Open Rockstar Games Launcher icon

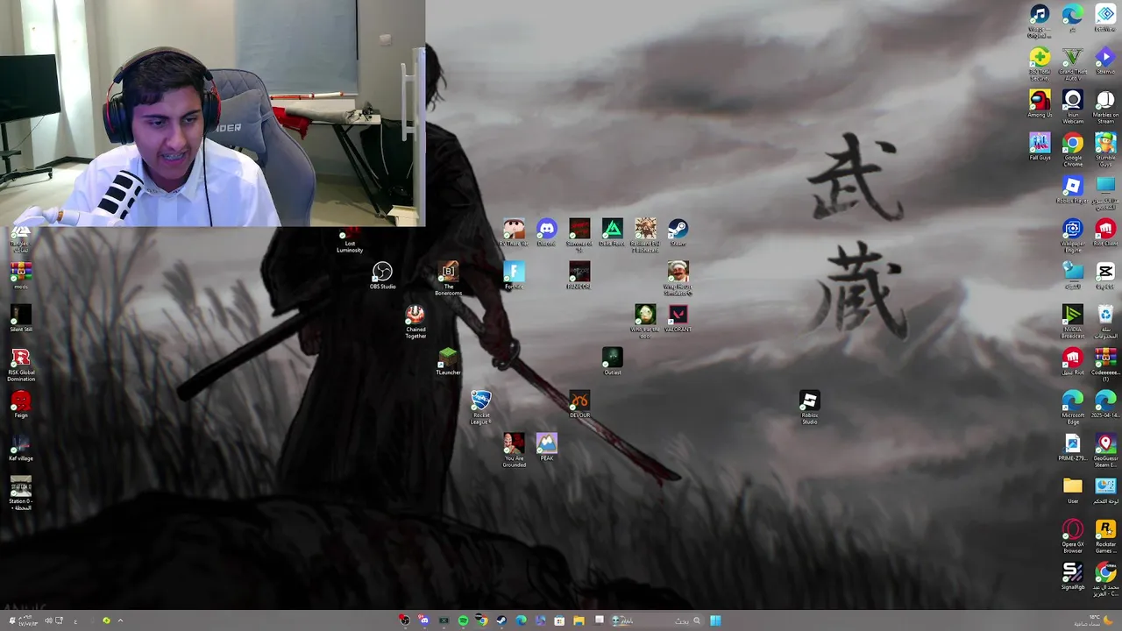[x=1105, y=536]
